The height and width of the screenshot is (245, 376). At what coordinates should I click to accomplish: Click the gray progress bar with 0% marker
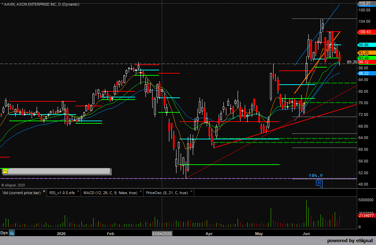click(x=57, y=171)
